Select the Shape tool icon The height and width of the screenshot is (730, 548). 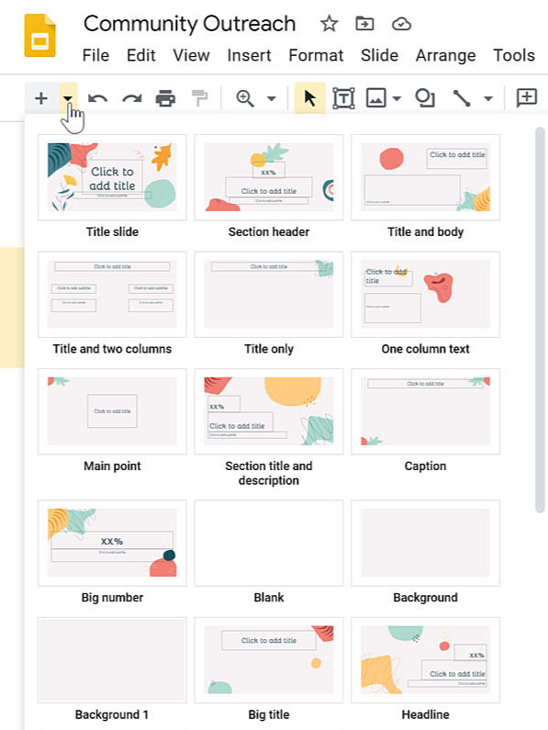(x=425, y=98)
